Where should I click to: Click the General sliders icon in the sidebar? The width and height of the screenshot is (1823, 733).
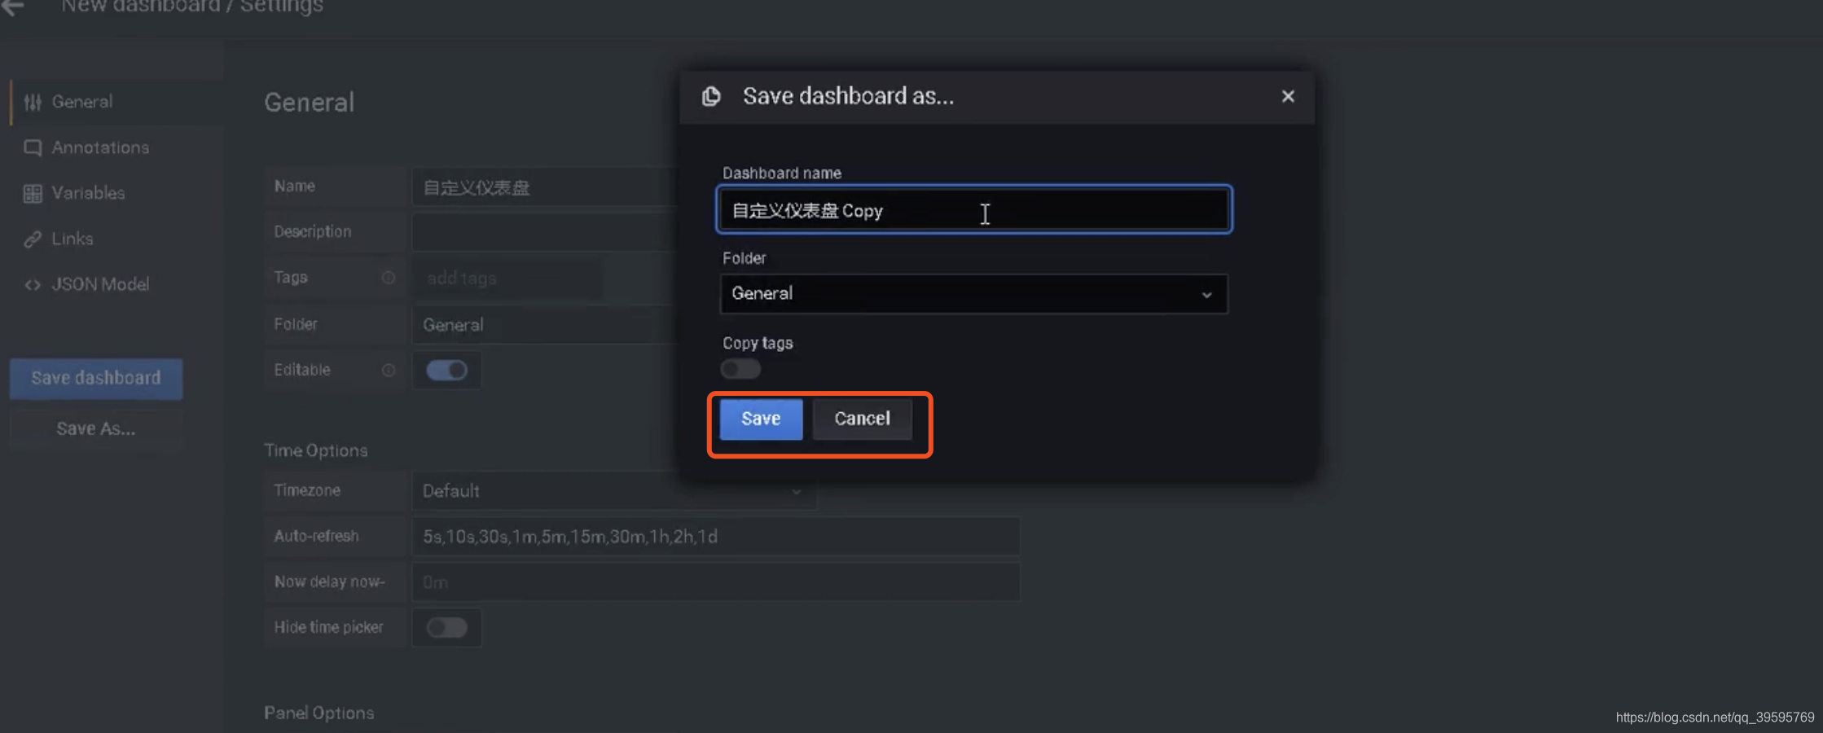(x=33, y=102)
